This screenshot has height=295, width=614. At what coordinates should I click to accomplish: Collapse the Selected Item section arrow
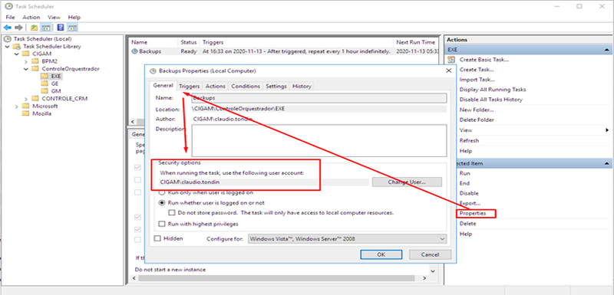[606, 163]
